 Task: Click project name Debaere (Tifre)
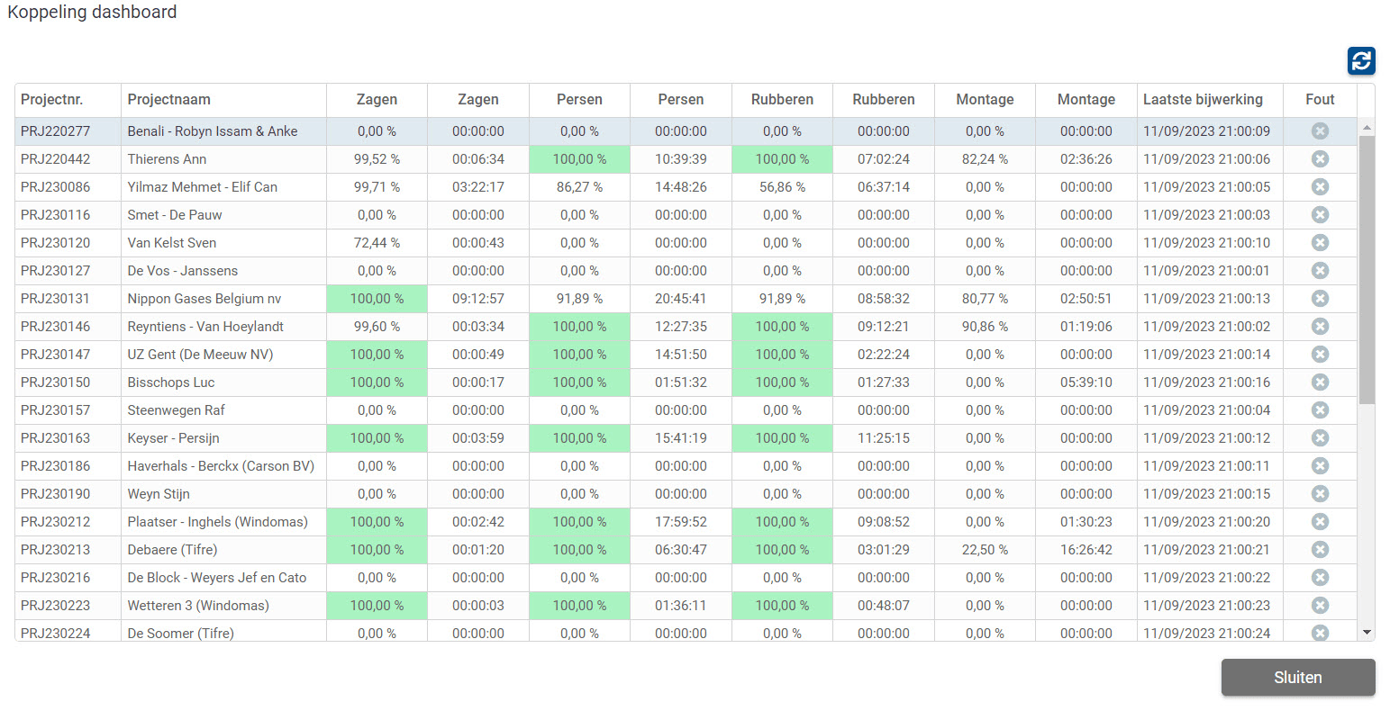[x=172, y=550]
